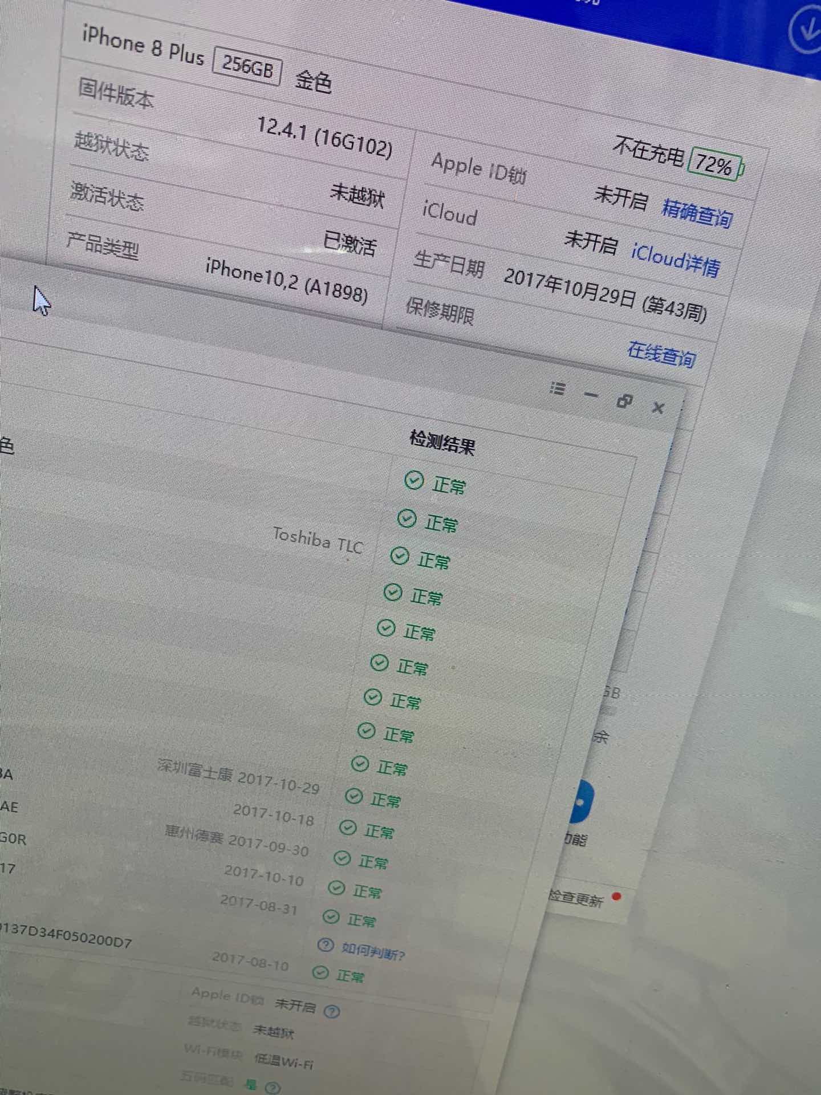Click green check beside Toshiba TLC row

(x=399, y=556)
